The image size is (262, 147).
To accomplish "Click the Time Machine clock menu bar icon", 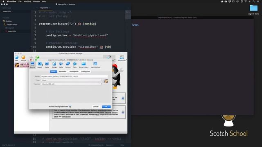I will point(237,1).
